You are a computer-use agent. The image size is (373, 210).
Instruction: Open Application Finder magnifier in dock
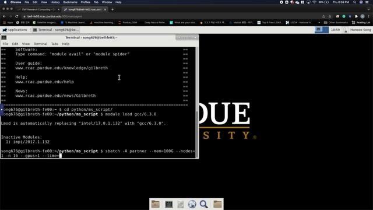[204, 204]
